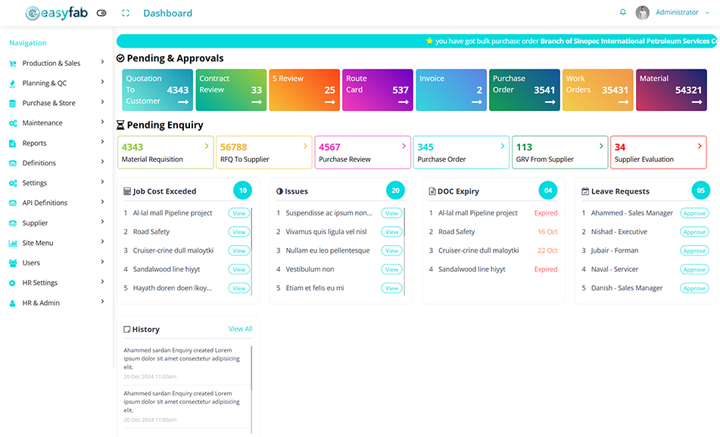Screen dimensions: 720x437
Task: Click the Site Menu chart icon
Action: click(x=13, y=243)
